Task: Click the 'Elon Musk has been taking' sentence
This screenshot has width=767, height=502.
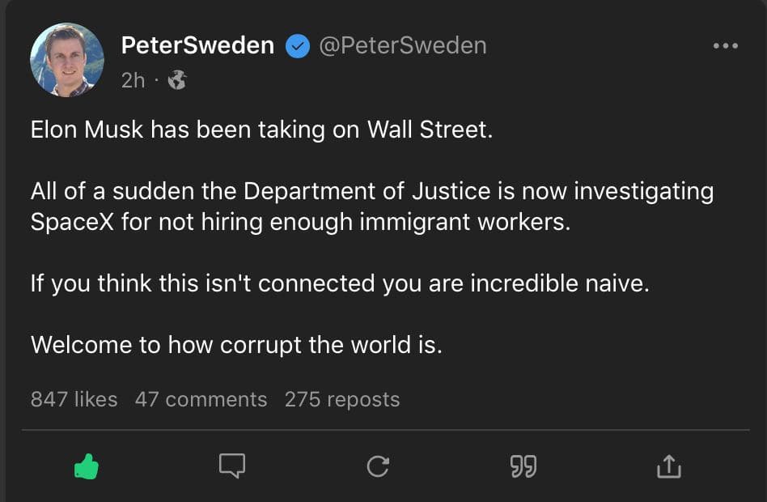Action: point(261,130)
